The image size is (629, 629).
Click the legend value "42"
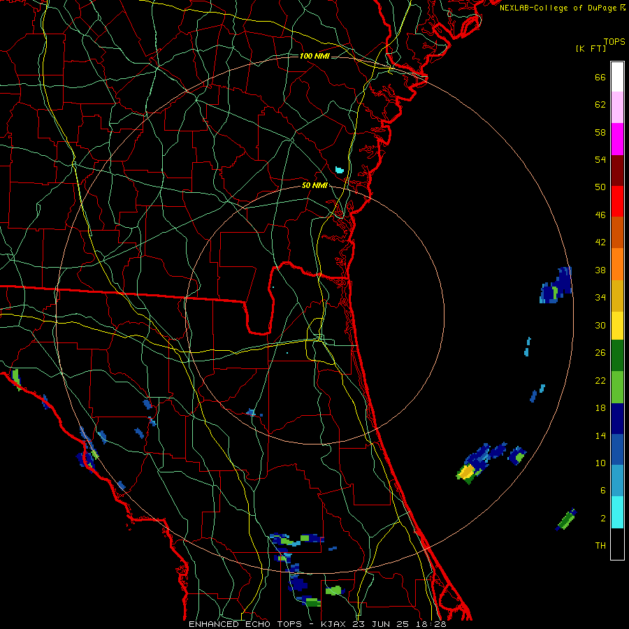[600, 243]
